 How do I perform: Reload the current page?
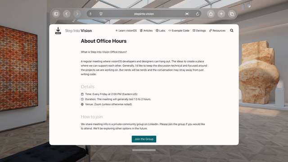(x=197, y=14)
